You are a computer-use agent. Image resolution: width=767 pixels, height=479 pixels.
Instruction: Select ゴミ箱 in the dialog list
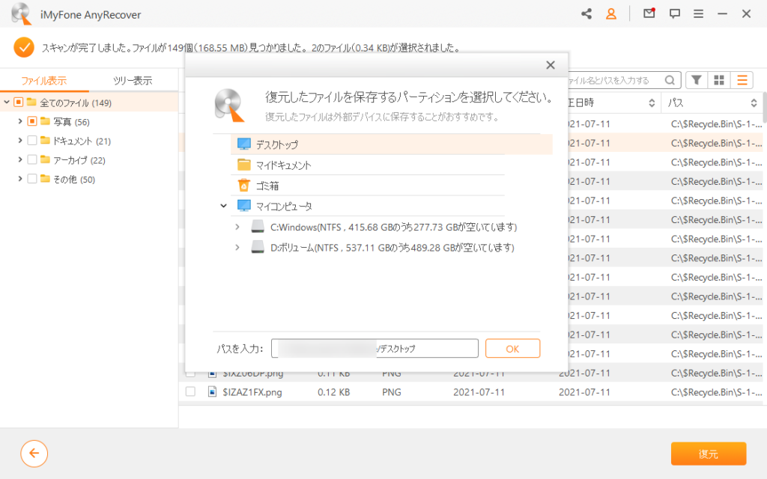[x=367, y=186]
